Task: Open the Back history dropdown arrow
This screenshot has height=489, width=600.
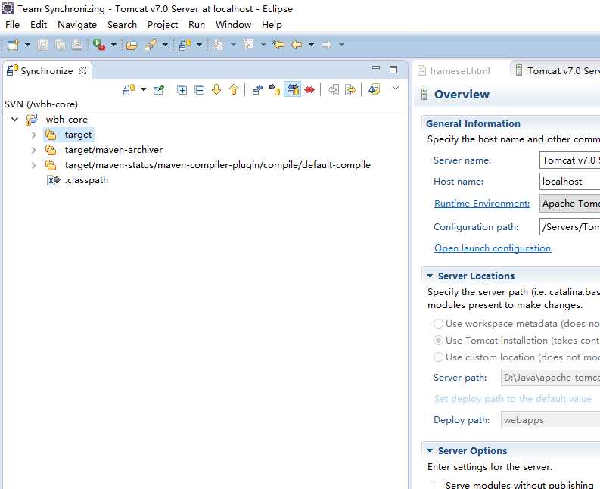Action: pyautogui.click(x=311, y=45)
